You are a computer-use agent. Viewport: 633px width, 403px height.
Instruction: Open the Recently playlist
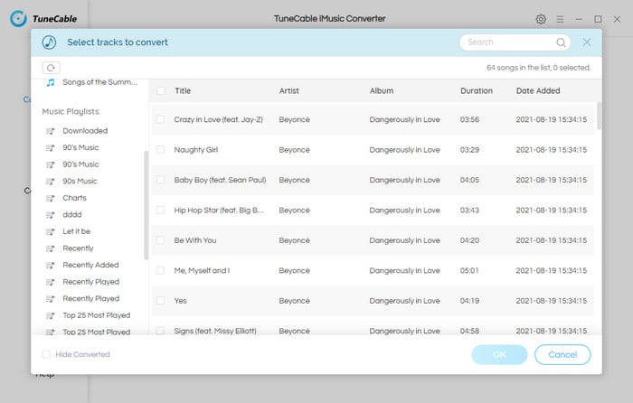(78, 248)
